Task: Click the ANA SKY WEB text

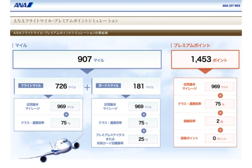Action: coord(231,6)
